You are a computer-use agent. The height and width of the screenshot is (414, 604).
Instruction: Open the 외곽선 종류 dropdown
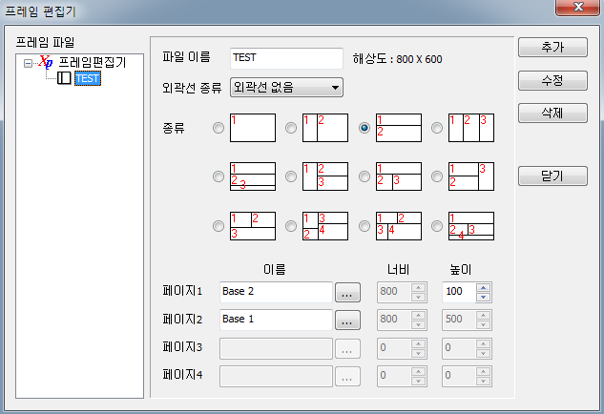[x=286, y=88]
